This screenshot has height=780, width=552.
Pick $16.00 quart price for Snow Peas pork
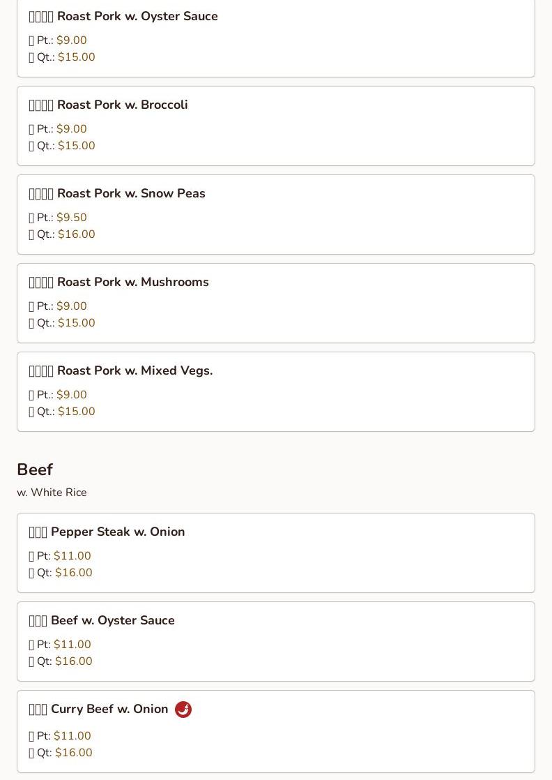point(77,234)
